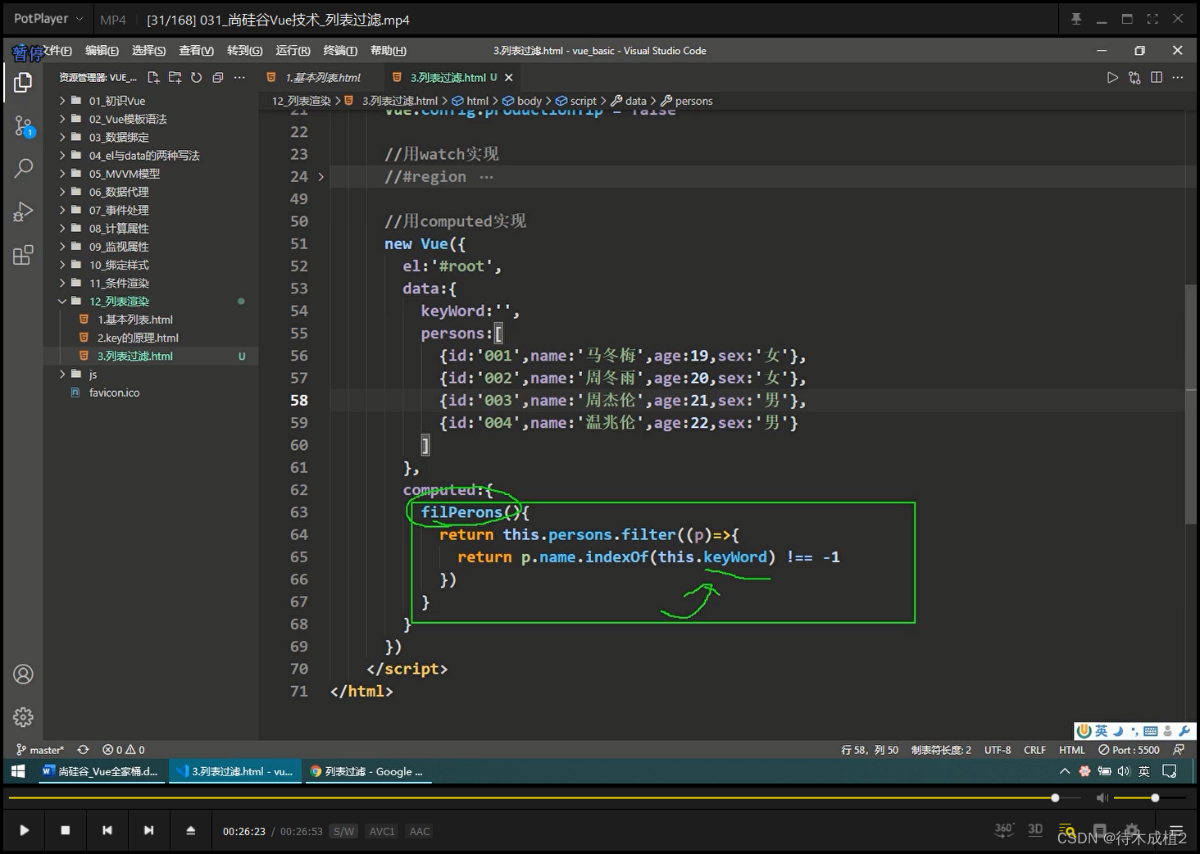This screenshot has height=854, width=1200.
Task: Toggle PotPlayer fullscreen mode icon
Action: click(x=1152, y=19)
